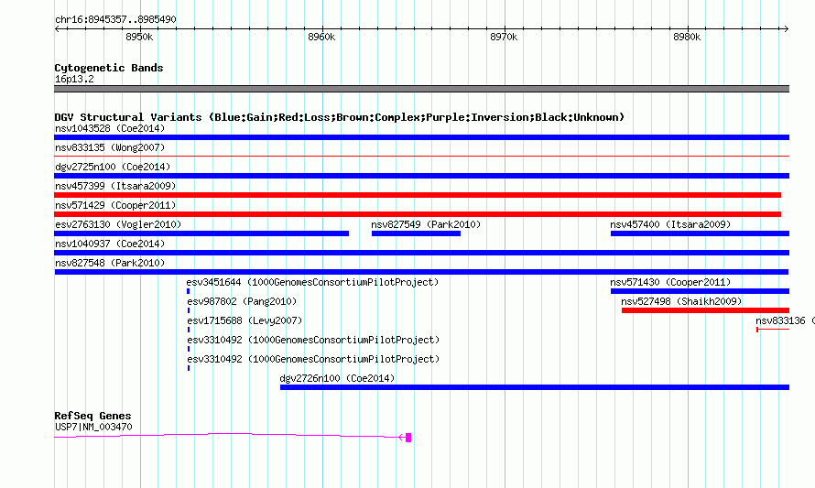
Task: Click the 8950k ruler position
Action: [x=139, y=37]
